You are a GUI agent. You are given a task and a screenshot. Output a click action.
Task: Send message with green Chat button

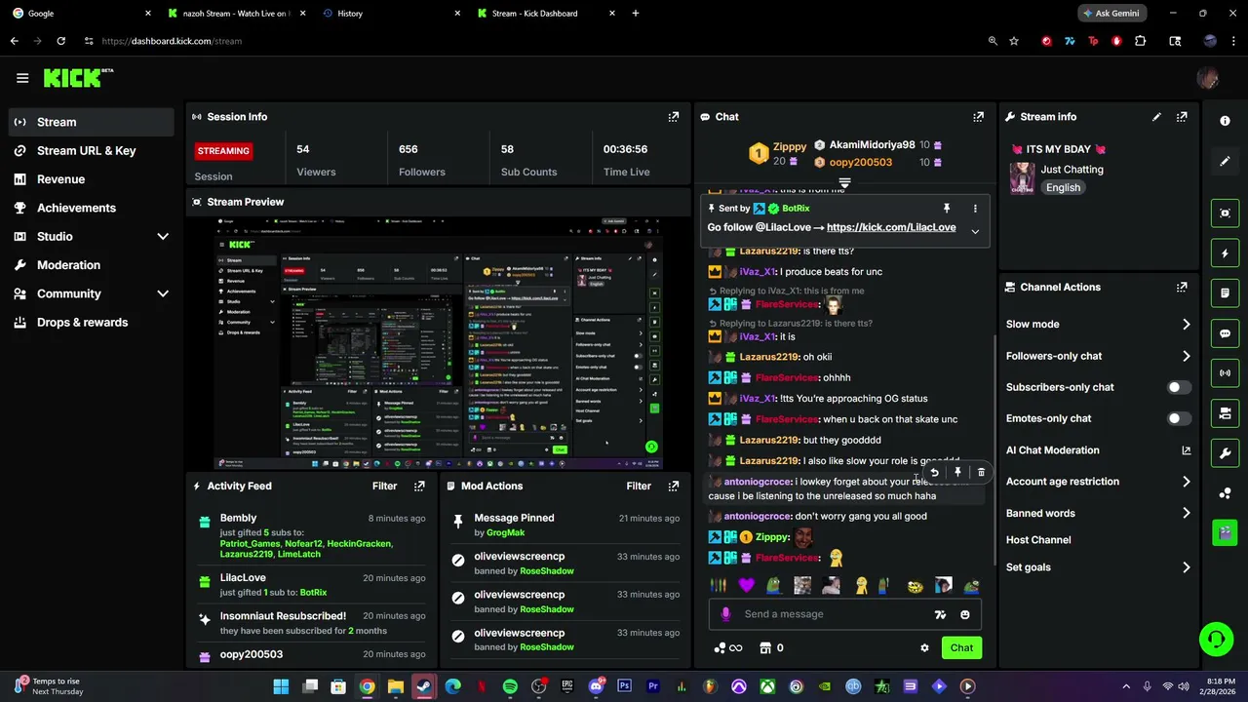tap(961, 647)
